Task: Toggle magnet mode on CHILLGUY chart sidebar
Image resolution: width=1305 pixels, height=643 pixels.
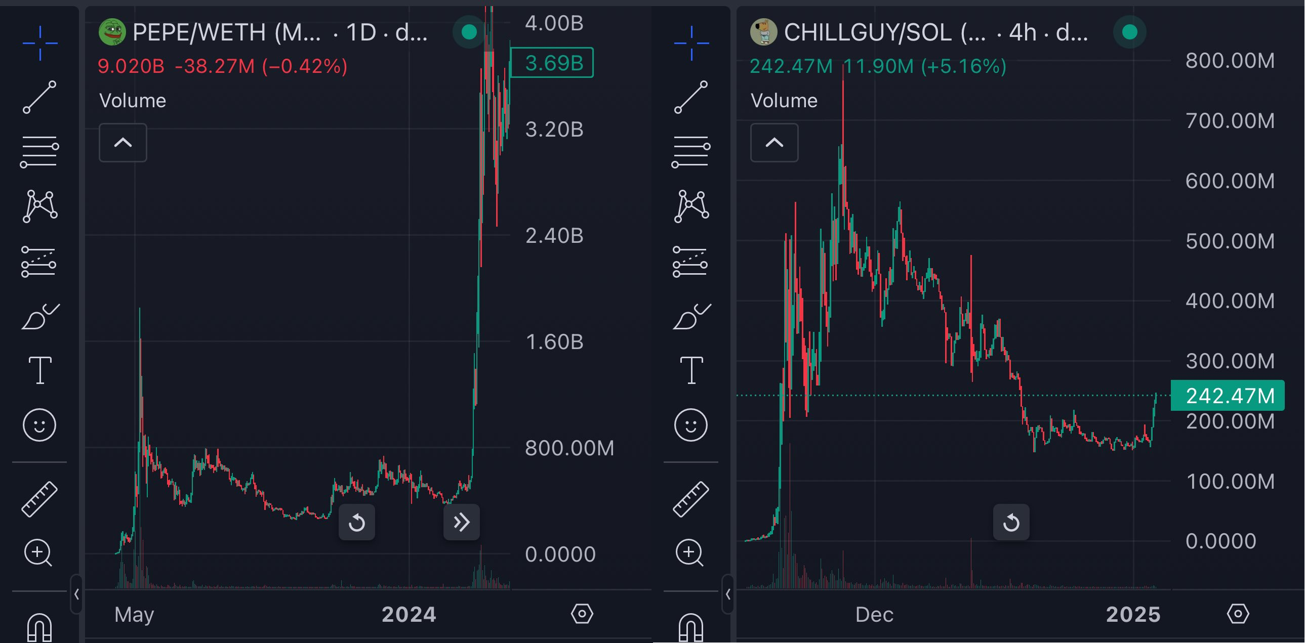Action: pos(691,628)
